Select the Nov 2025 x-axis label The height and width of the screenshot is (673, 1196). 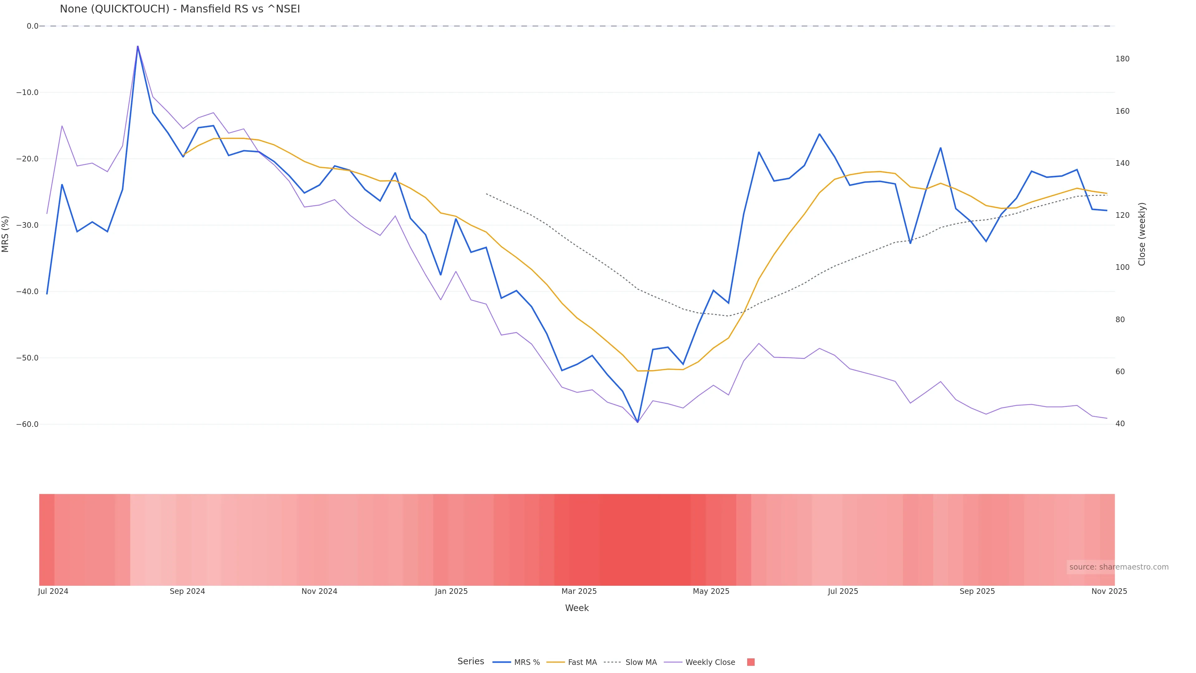(1109, 591)
